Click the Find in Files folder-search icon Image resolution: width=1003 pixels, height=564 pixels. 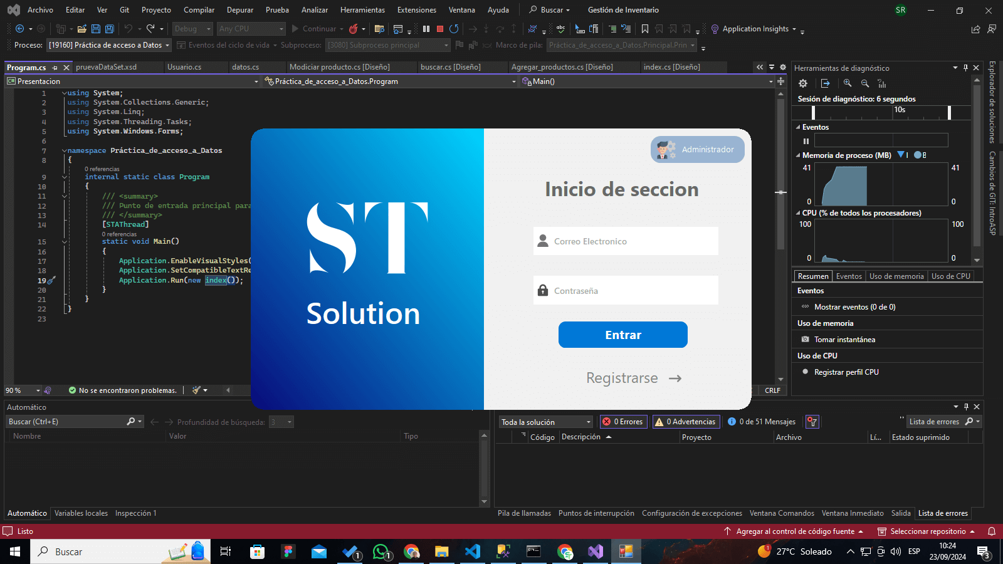[379, 29]
